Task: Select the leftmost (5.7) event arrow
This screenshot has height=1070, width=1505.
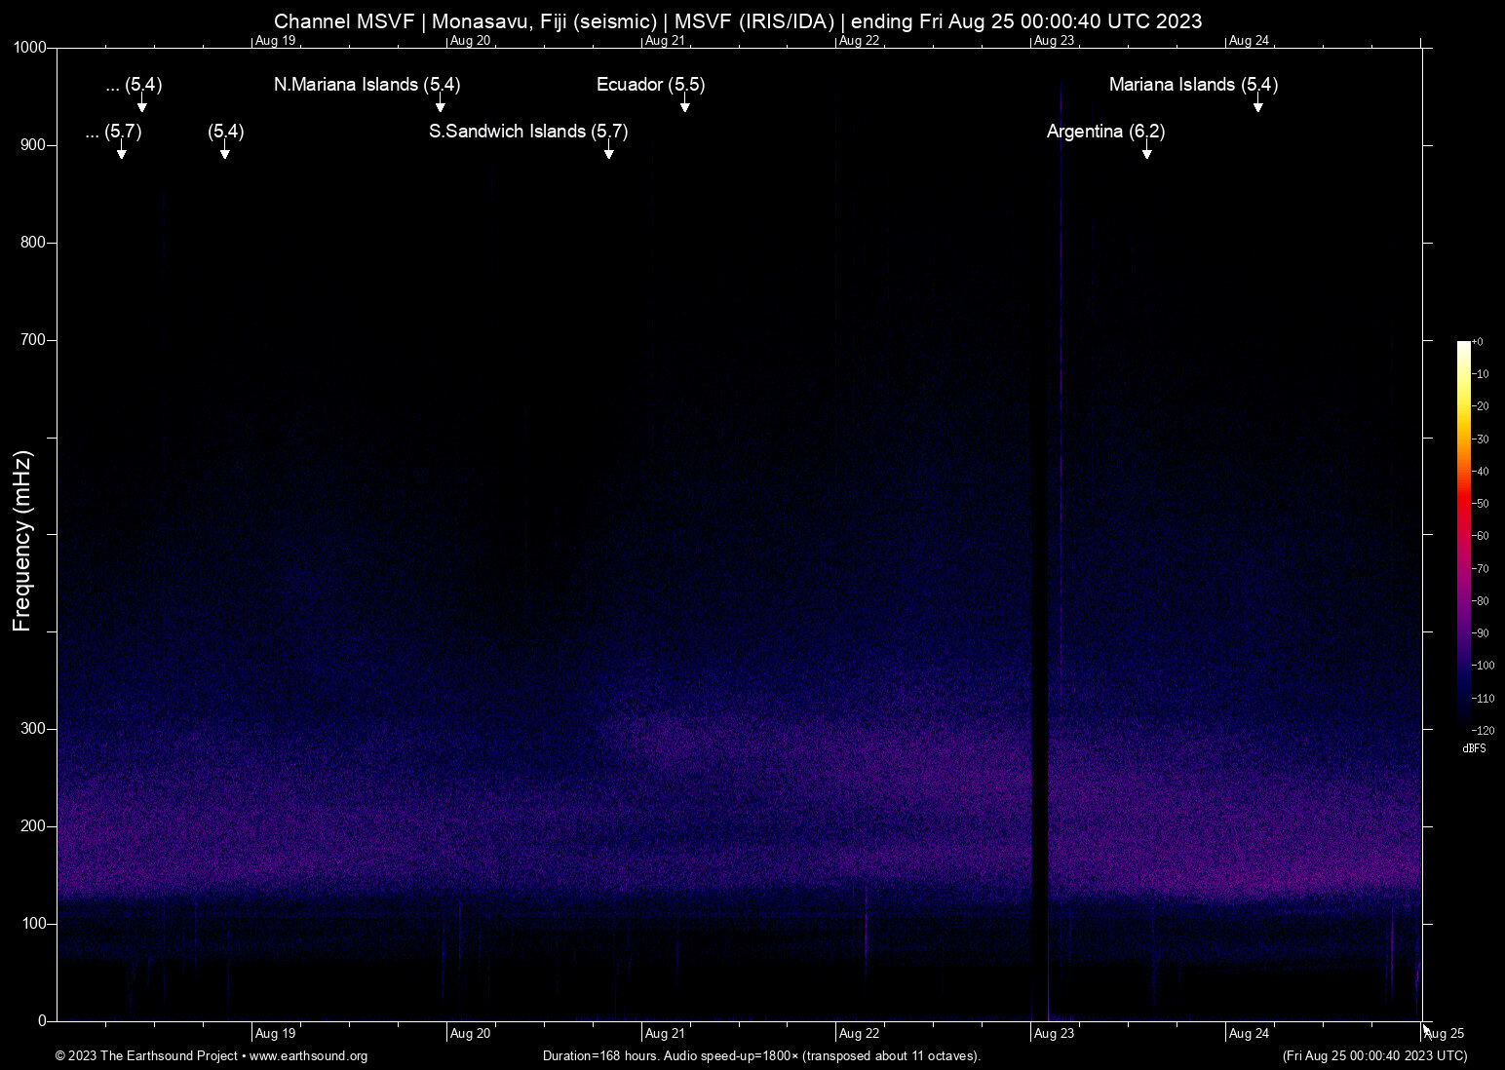Action: (x=121, y=154)
